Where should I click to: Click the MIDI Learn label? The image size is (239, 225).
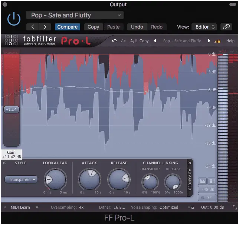20,207
